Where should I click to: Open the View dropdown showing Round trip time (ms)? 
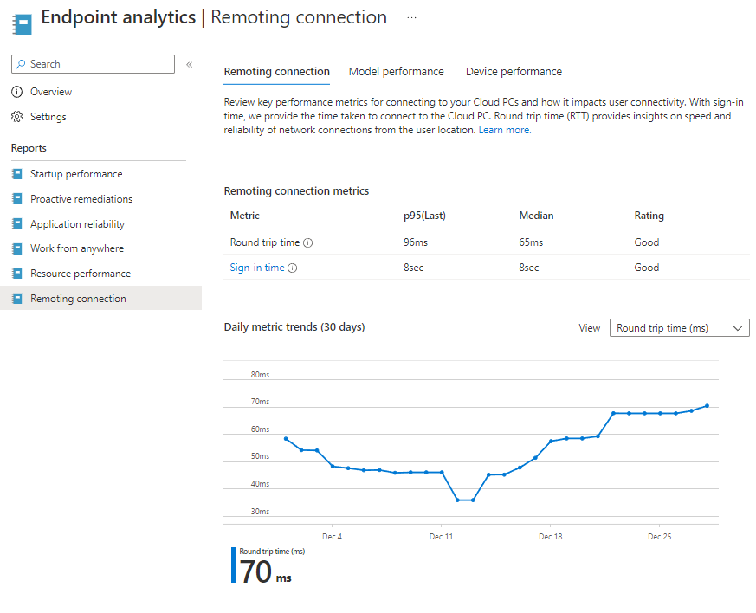point(679,327)
